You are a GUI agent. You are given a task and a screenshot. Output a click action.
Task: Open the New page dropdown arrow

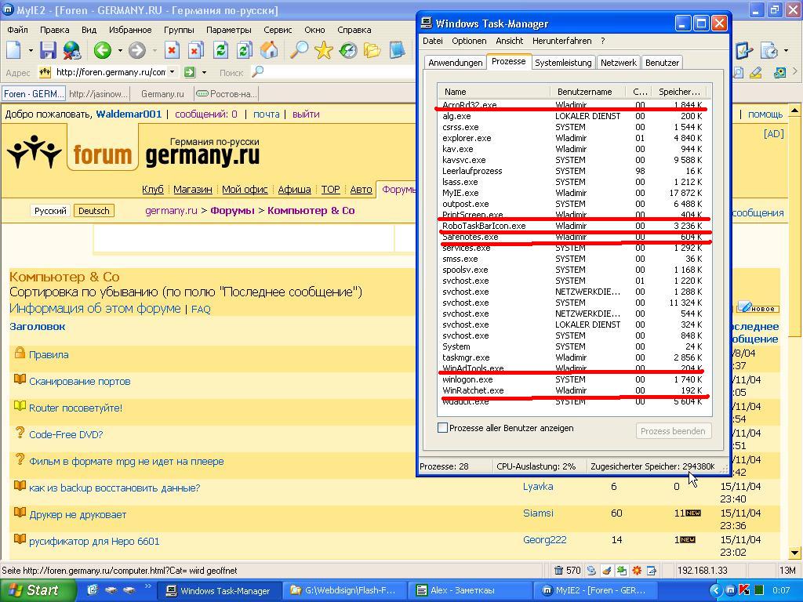click(31, 50)
